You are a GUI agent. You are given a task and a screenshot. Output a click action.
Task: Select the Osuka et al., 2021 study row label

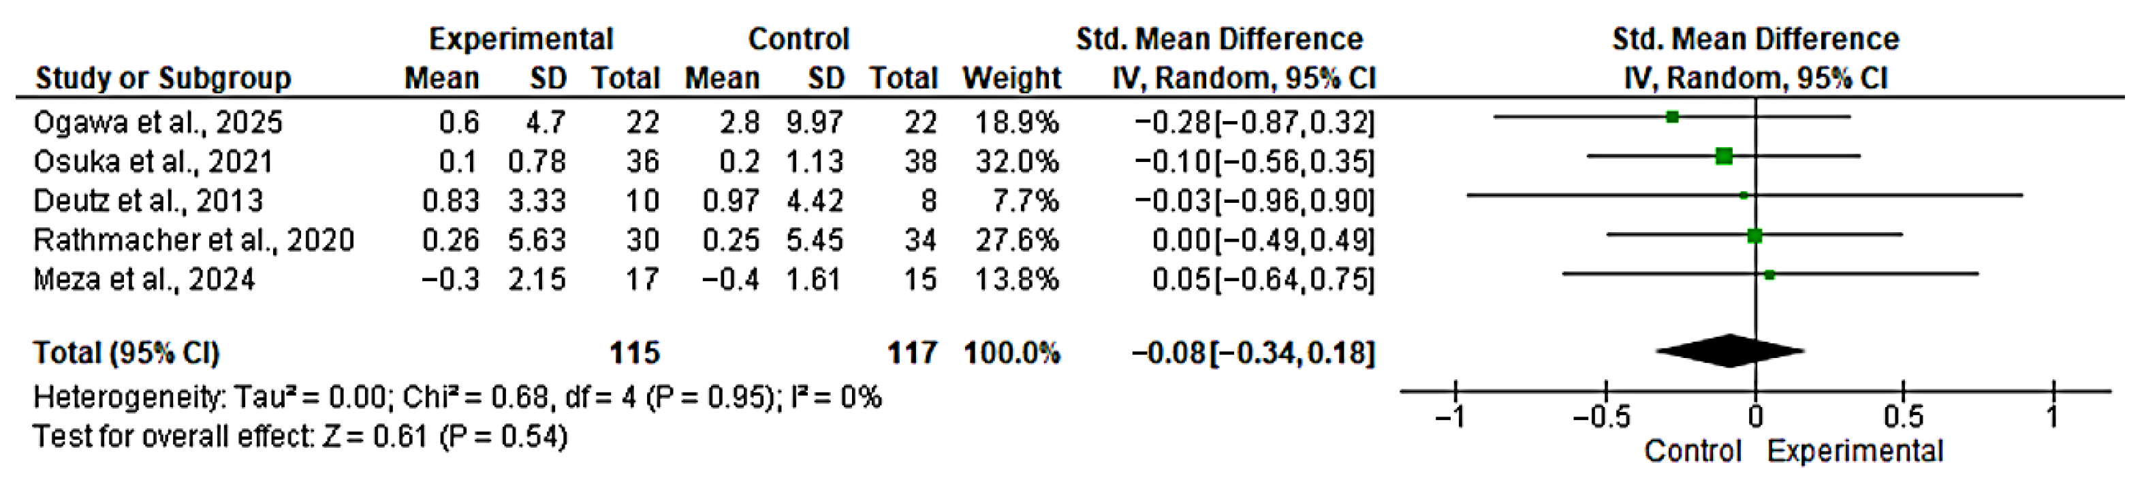153,161
